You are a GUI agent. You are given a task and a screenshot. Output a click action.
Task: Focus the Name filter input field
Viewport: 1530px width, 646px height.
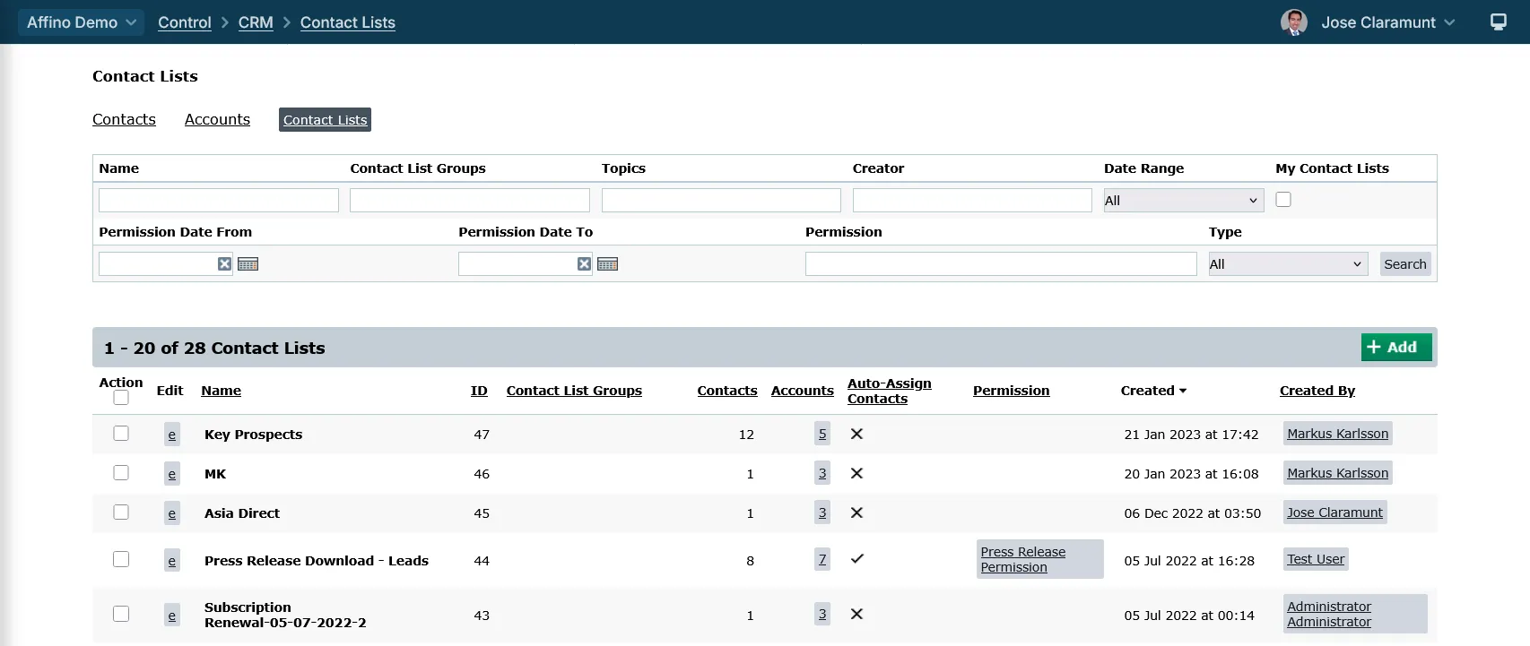pos(219,201)
